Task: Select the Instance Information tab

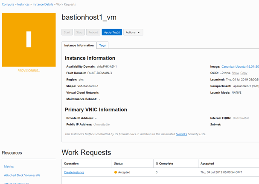Action: pos(79,45)
